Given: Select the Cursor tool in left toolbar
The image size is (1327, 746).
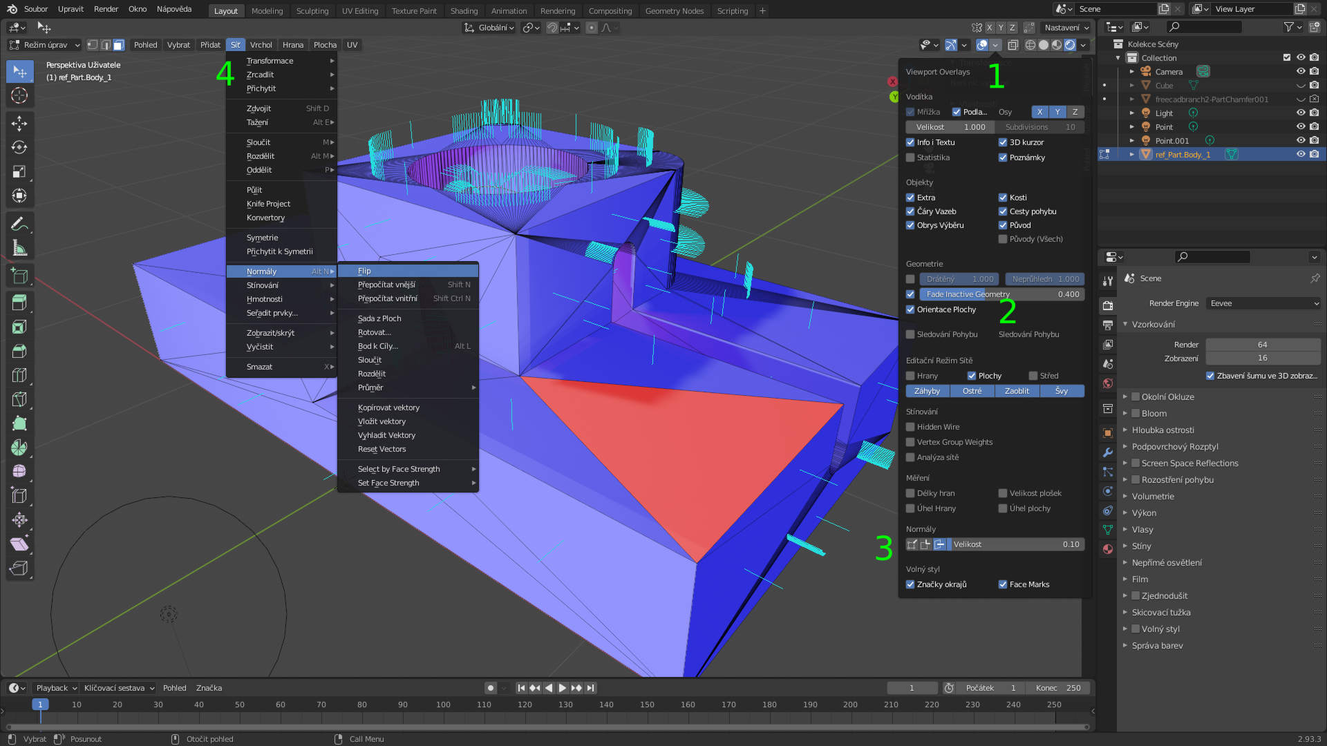Looking at the screenshot, I should pyautogui.click(x=19, y=96).
